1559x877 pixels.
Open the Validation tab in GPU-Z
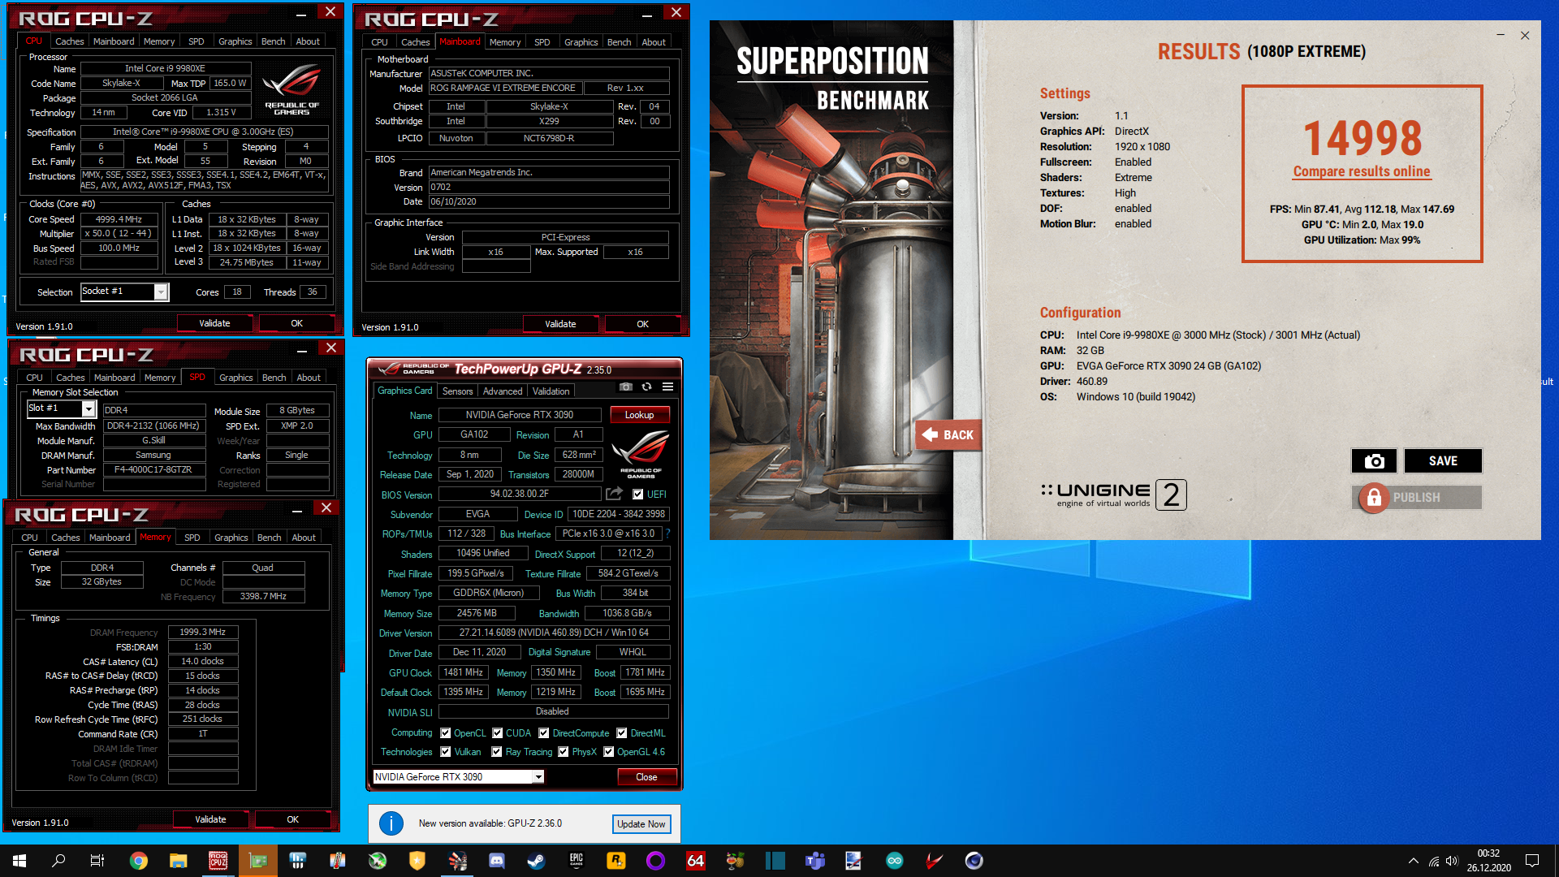point(551,391)
